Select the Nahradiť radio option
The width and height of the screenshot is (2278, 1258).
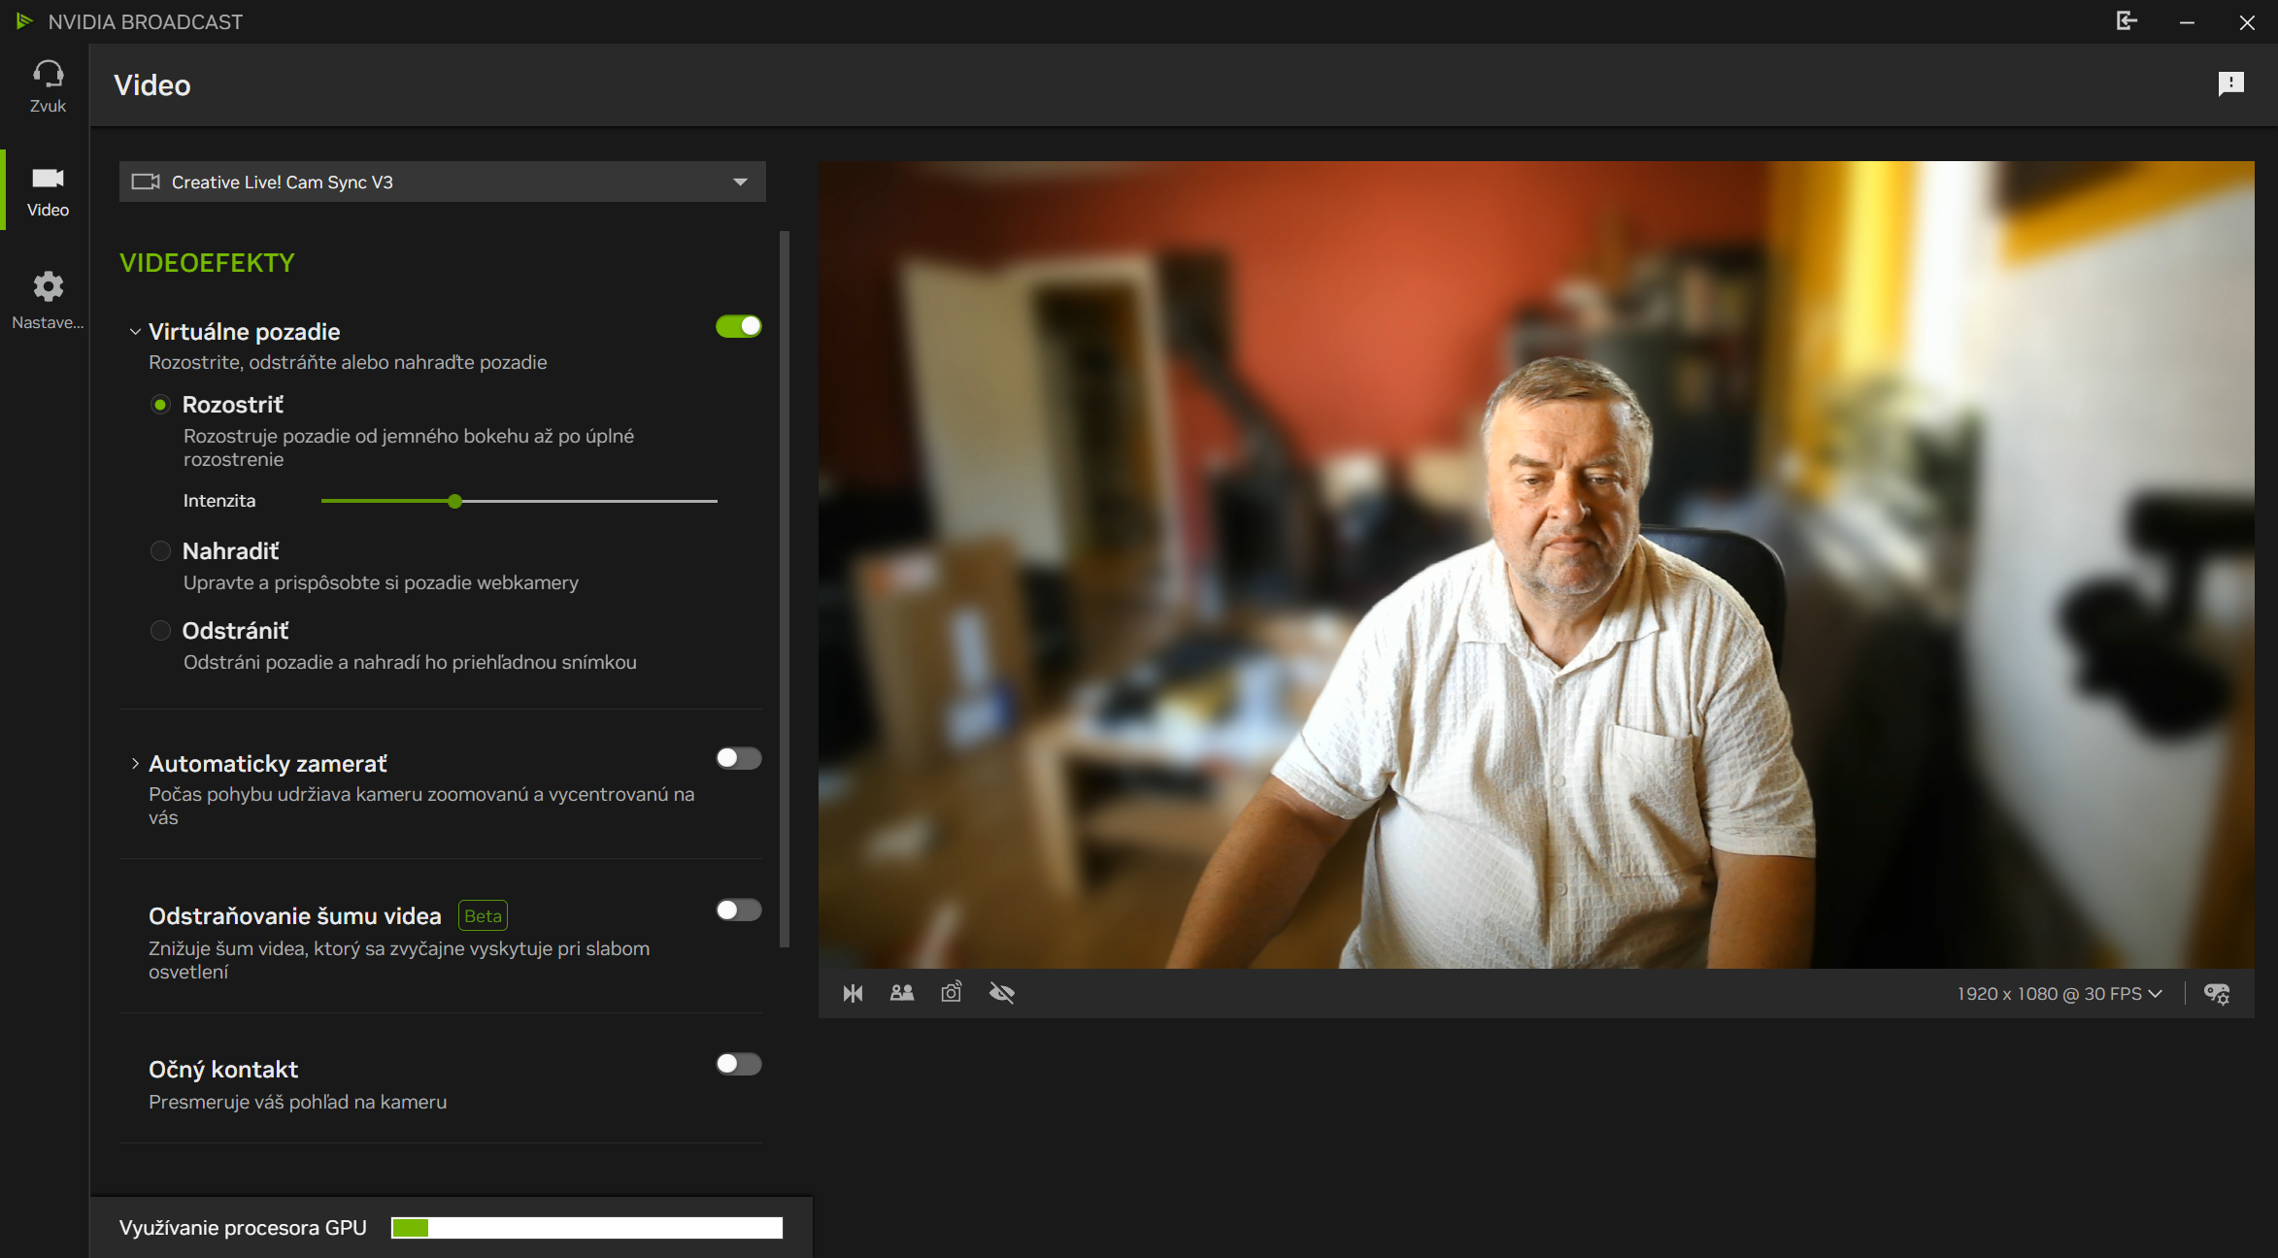pyautogui.click(x=161, y=551)
